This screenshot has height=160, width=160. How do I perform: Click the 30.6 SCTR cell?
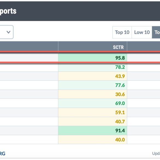(92, 94)
